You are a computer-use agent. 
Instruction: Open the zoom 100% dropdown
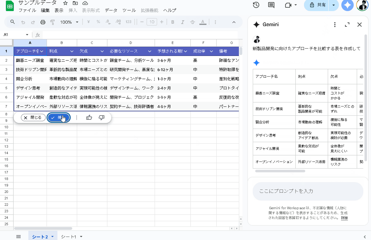pos(69,22)
